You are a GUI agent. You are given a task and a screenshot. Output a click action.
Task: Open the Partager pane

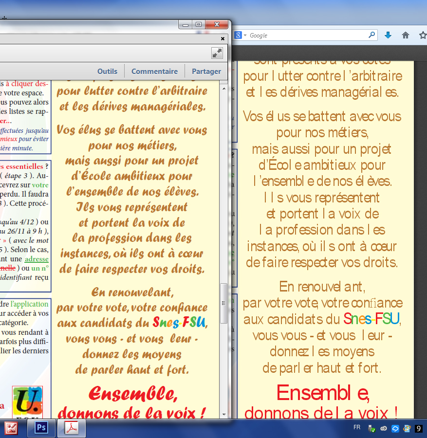(x=206, y=71)
